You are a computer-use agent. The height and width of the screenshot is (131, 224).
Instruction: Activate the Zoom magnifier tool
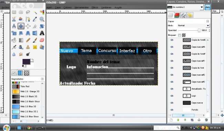pos(42,19)
